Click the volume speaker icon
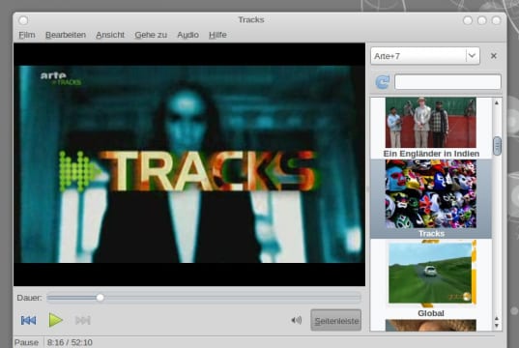519x348 pixels. pyautogui.click(x=297, y=320)
